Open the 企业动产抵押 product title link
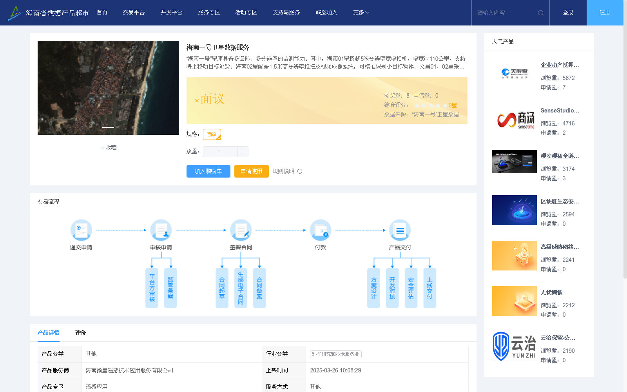 [x=560, y=65]
